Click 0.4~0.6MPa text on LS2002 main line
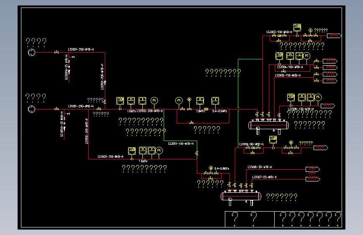363x235 pixels. pos(220,111)
